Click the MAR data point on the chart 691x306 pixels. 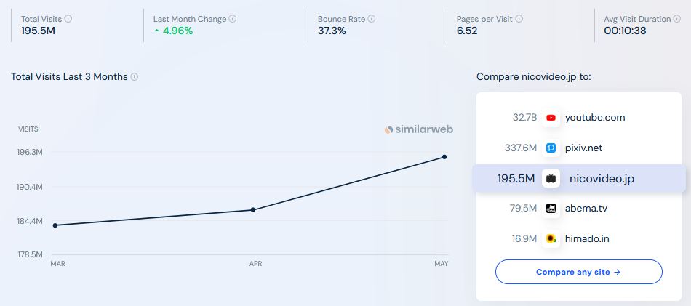[x=55, y=225]
